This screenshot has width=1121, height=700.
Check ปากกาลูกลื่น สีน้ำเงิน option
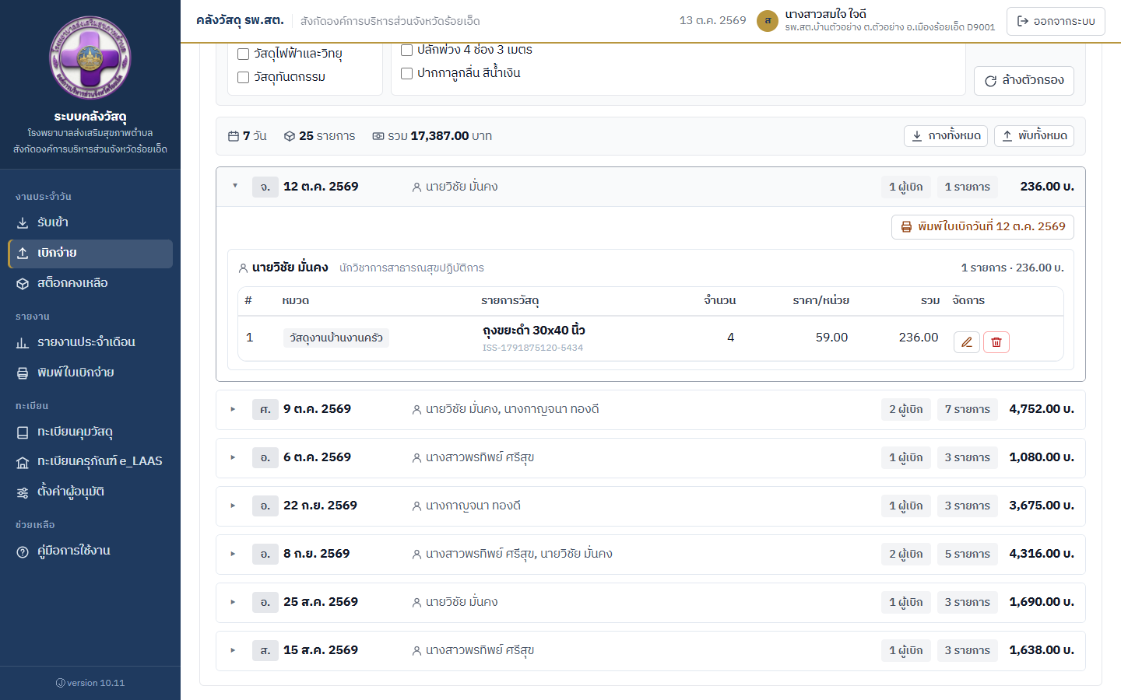[x=406, y=74]
